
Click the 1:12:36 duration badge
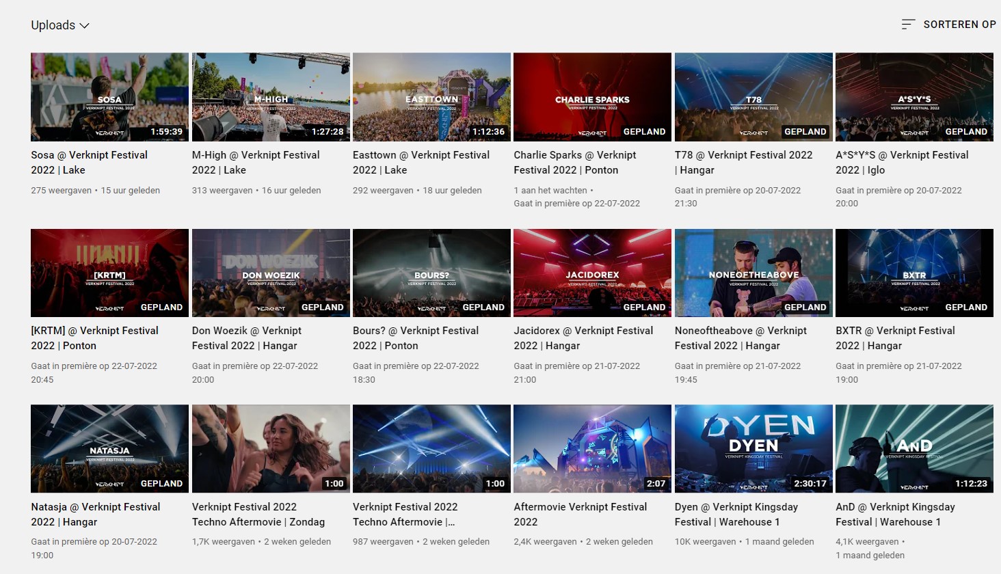click(x=488, y=132)
